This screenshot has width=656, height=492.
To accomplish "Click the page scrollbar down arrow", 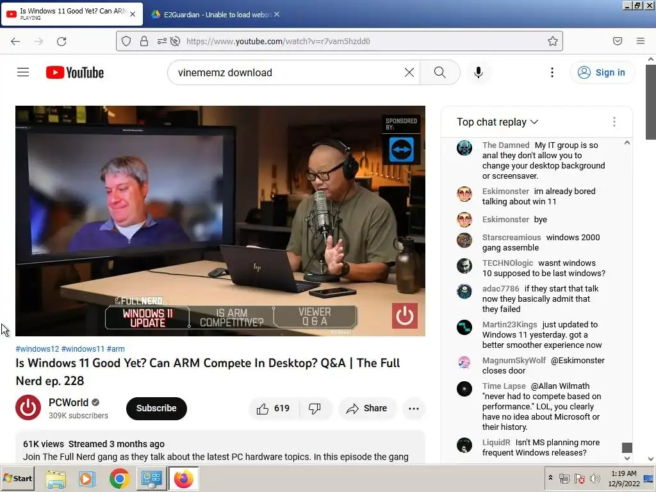I will tap(651, 459).
